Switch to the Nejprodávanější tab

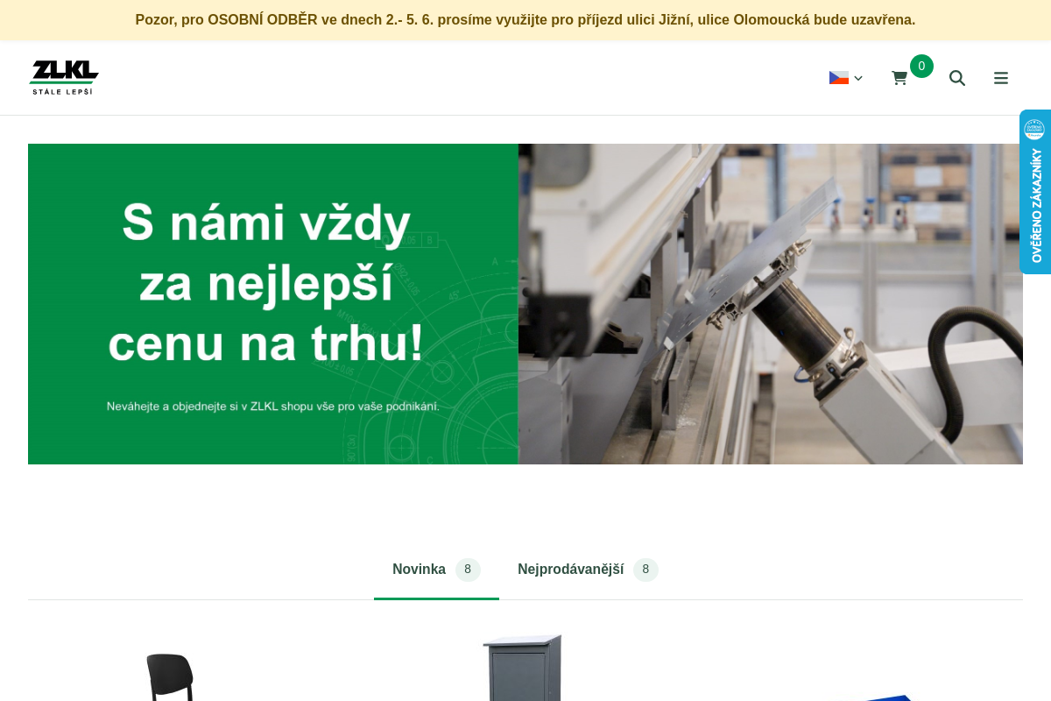click(x=588, y=570)
